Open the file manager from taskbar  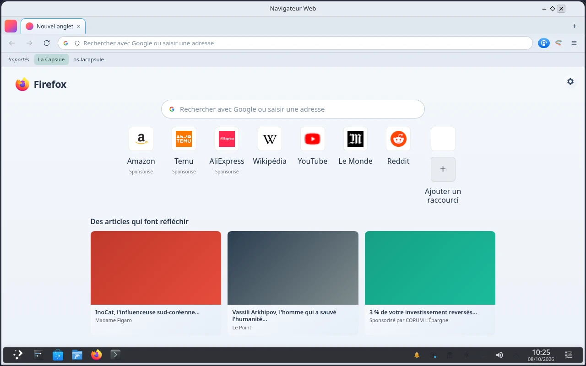tap(77, 355)
